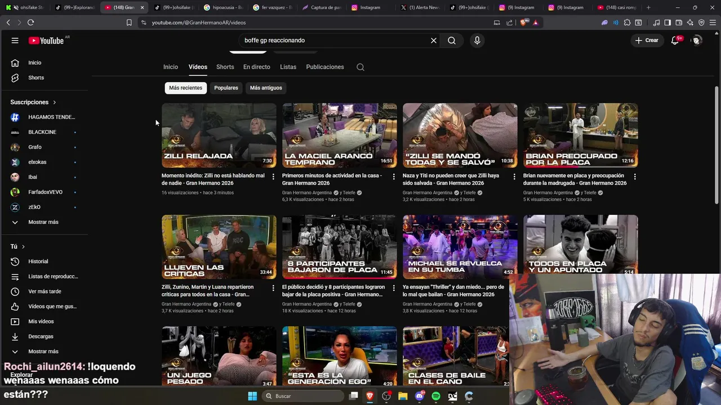Expand Mostrar más under Descargas
This screenshot has width=721, height=405.
coord(43,352)
